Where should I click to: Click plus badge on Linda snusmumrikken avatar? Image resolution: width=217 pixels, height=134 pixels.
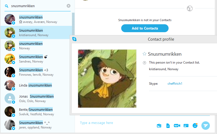click(13, 89)
